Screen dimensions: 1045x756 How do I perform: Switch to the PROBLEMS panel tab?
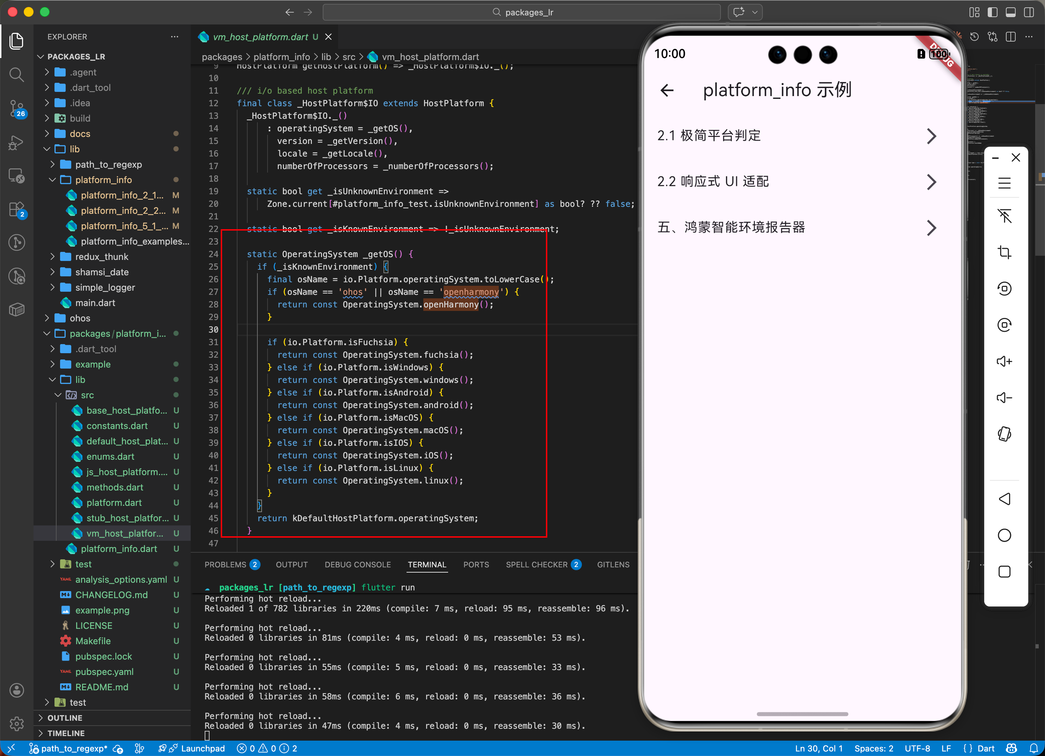tap(225, 565)
